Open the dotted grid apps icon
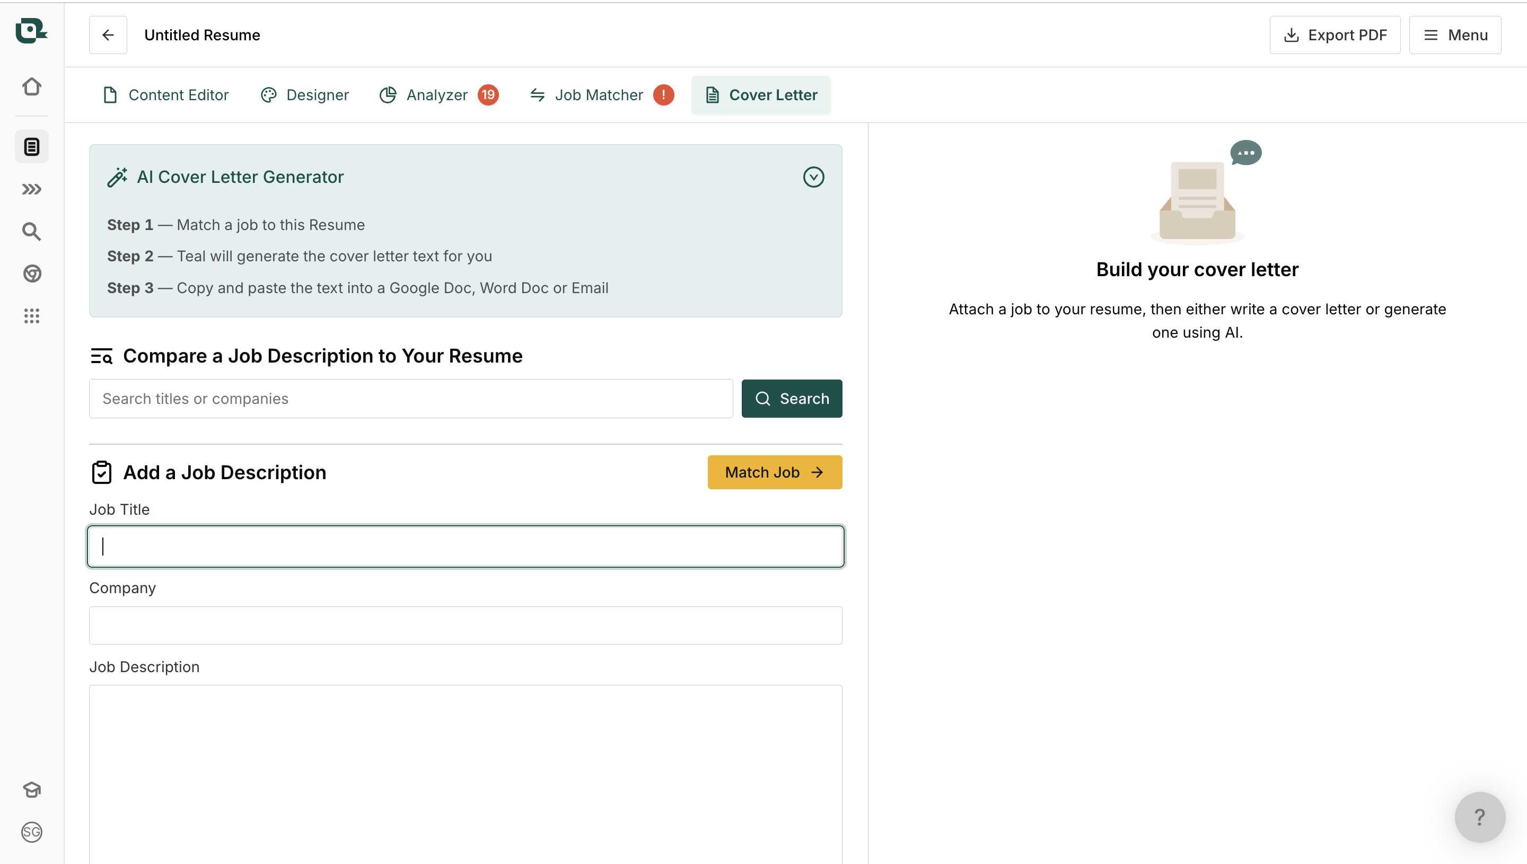The image size is (1527, 864). pyautogui.click(x=31, y=316)
